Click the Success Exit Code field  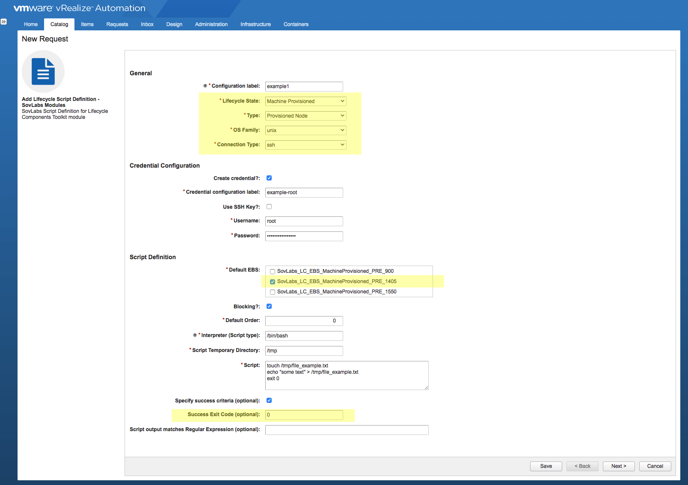[304, 415]
